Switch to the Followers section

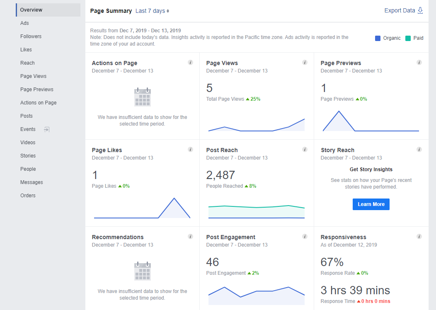coord(31,36)
